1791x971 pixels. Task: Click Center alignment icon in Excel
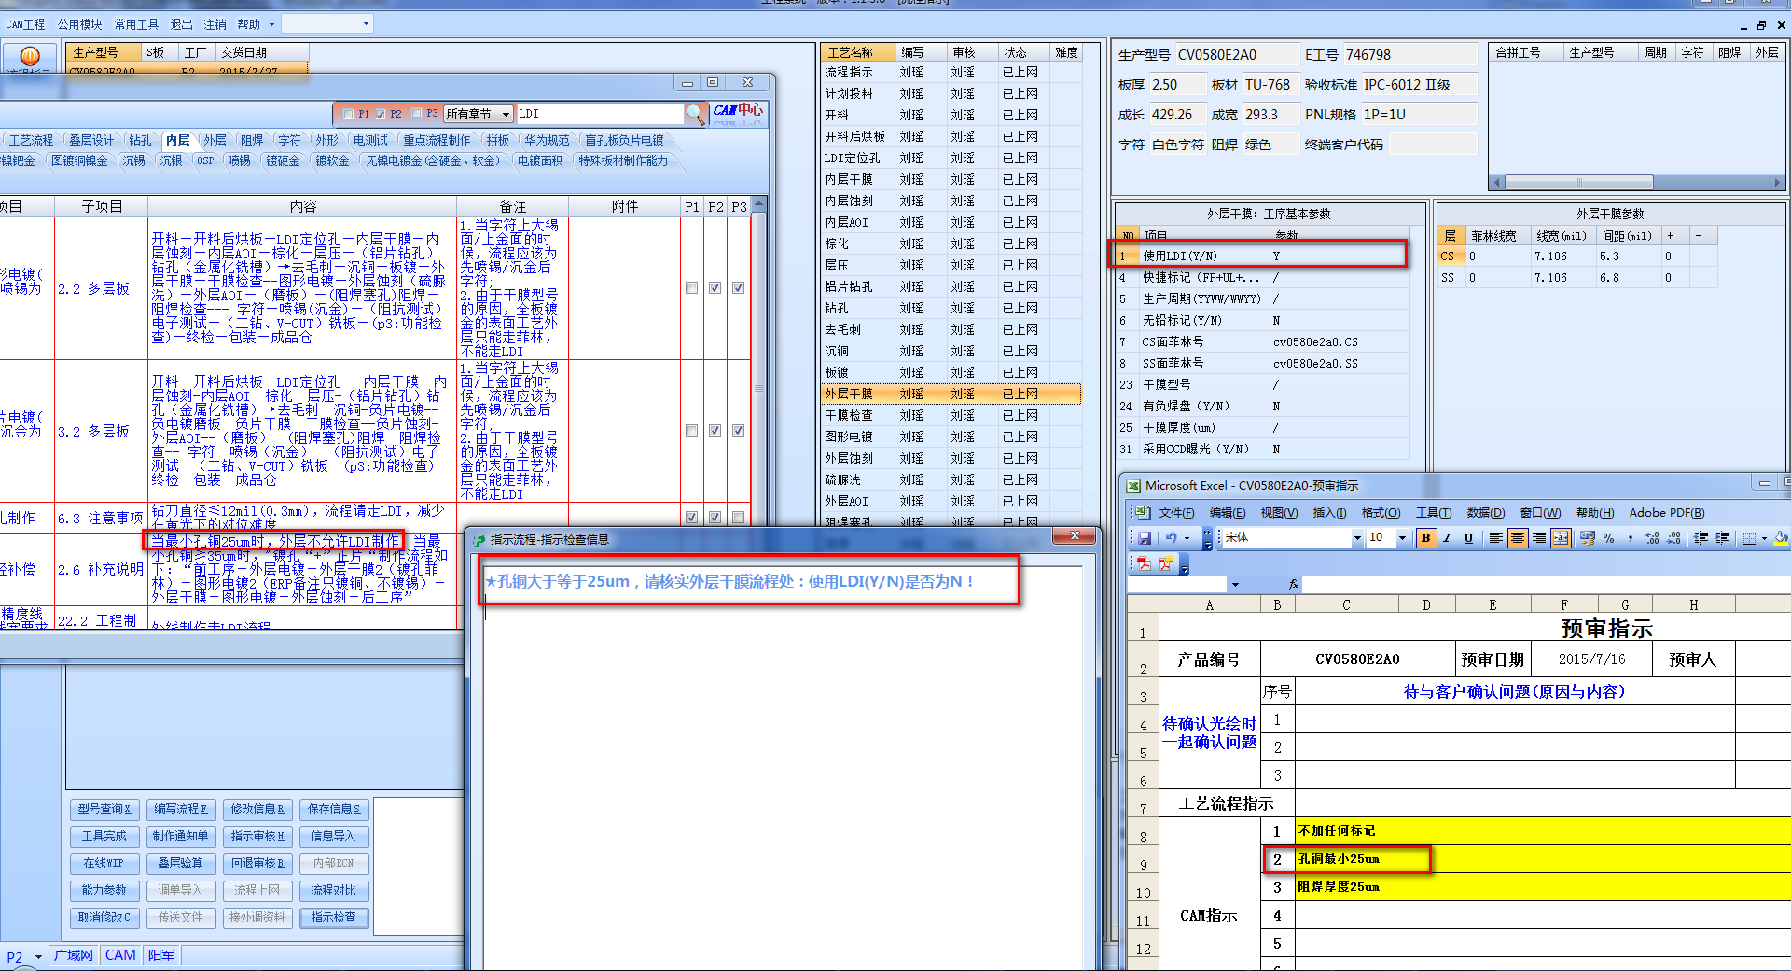point(1518,538)
